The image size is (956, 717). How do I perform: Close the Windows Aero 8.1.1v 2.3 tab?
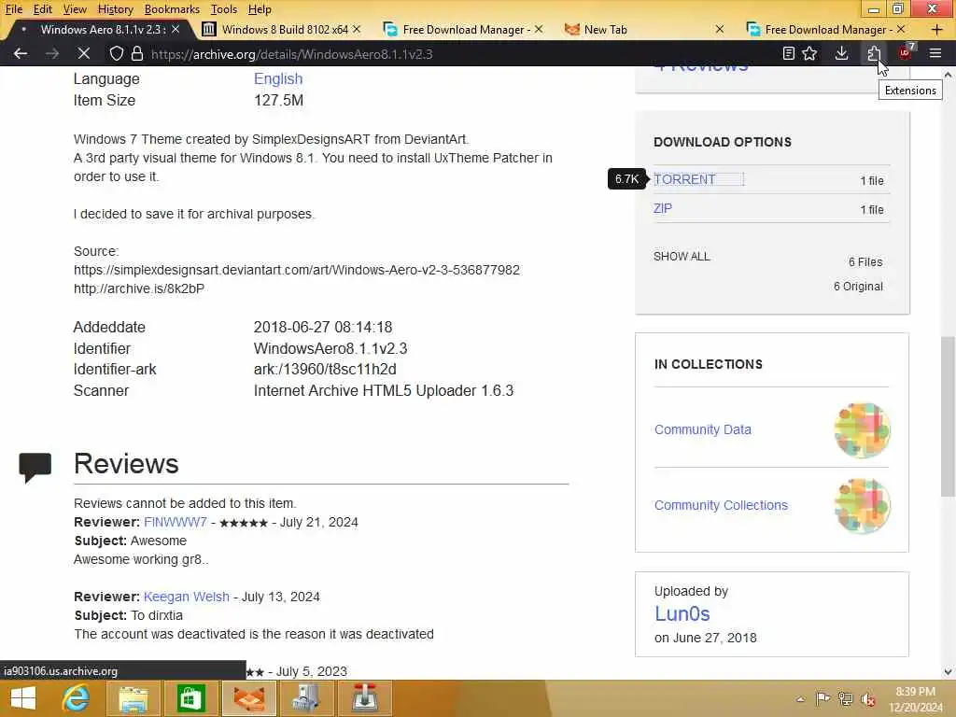click(176, 29)
